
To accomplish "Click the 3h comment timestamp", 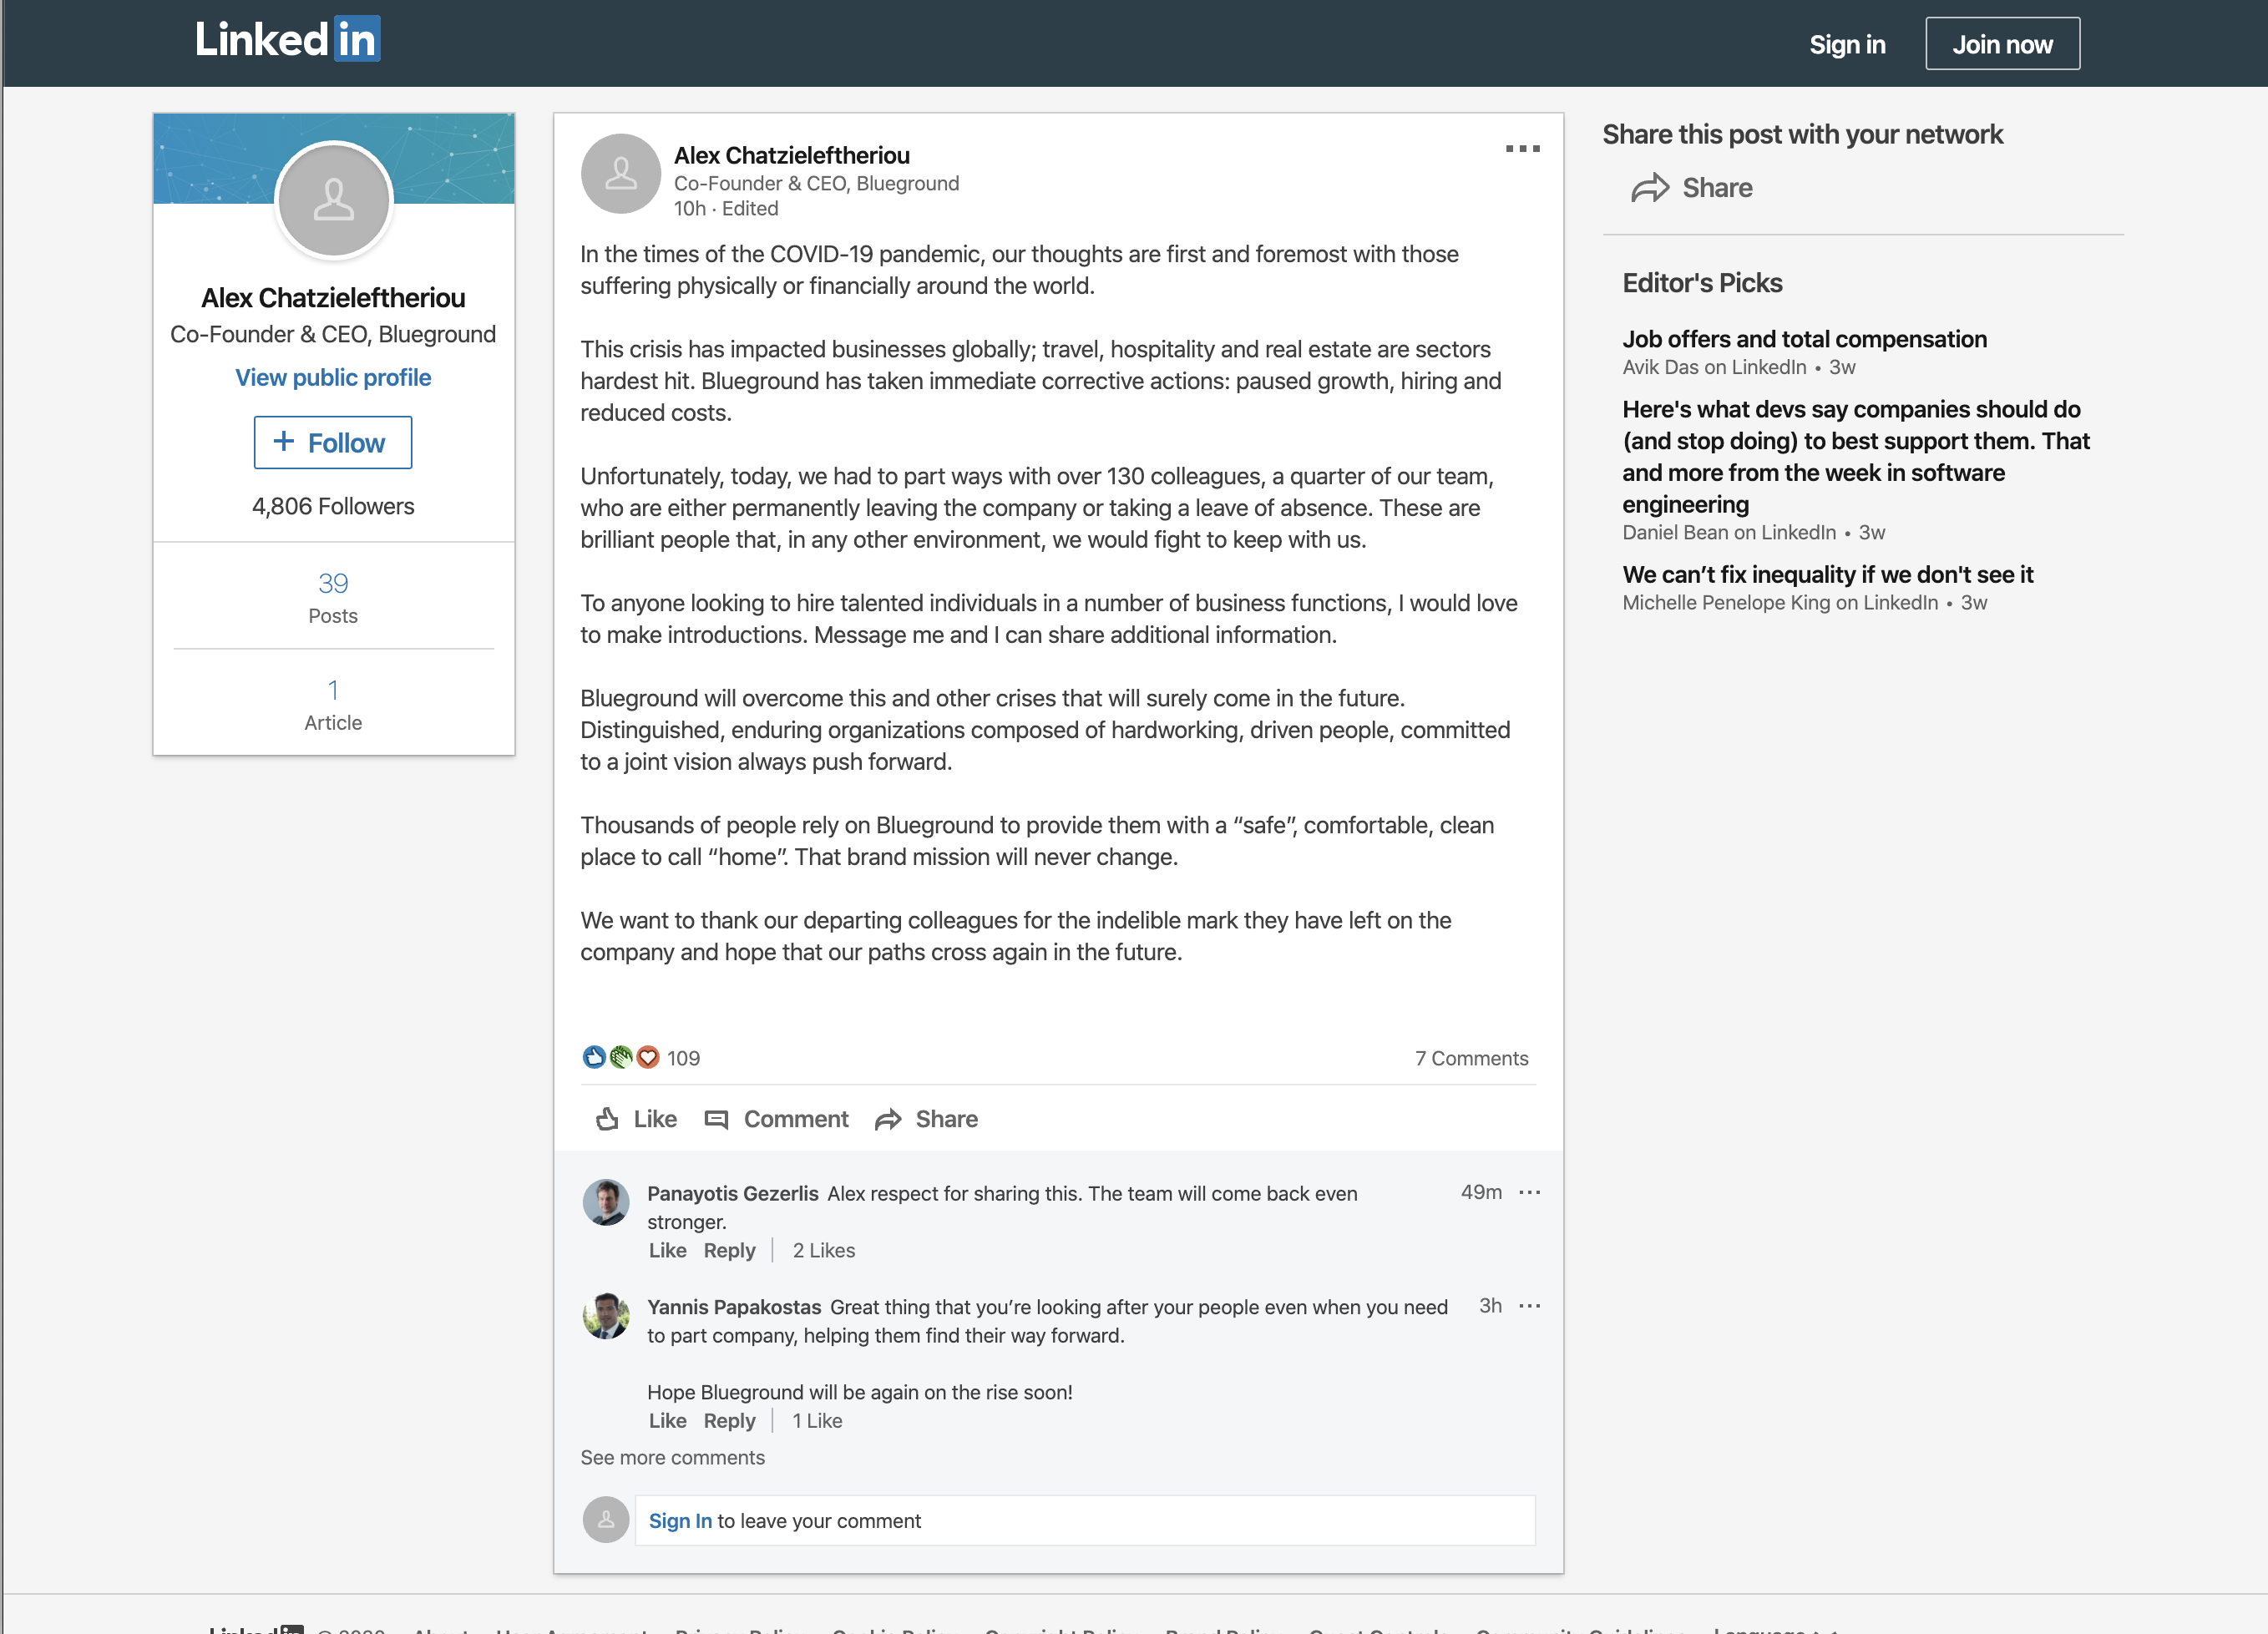I will (1490, 1306).
